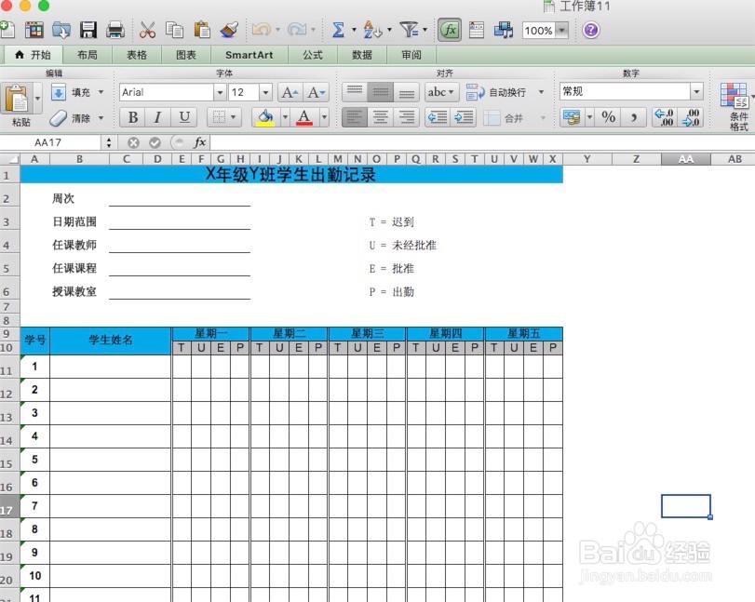Click the 自动换行 wrap text button
Viewport: 755px width, 602px height.
[497, 92]
